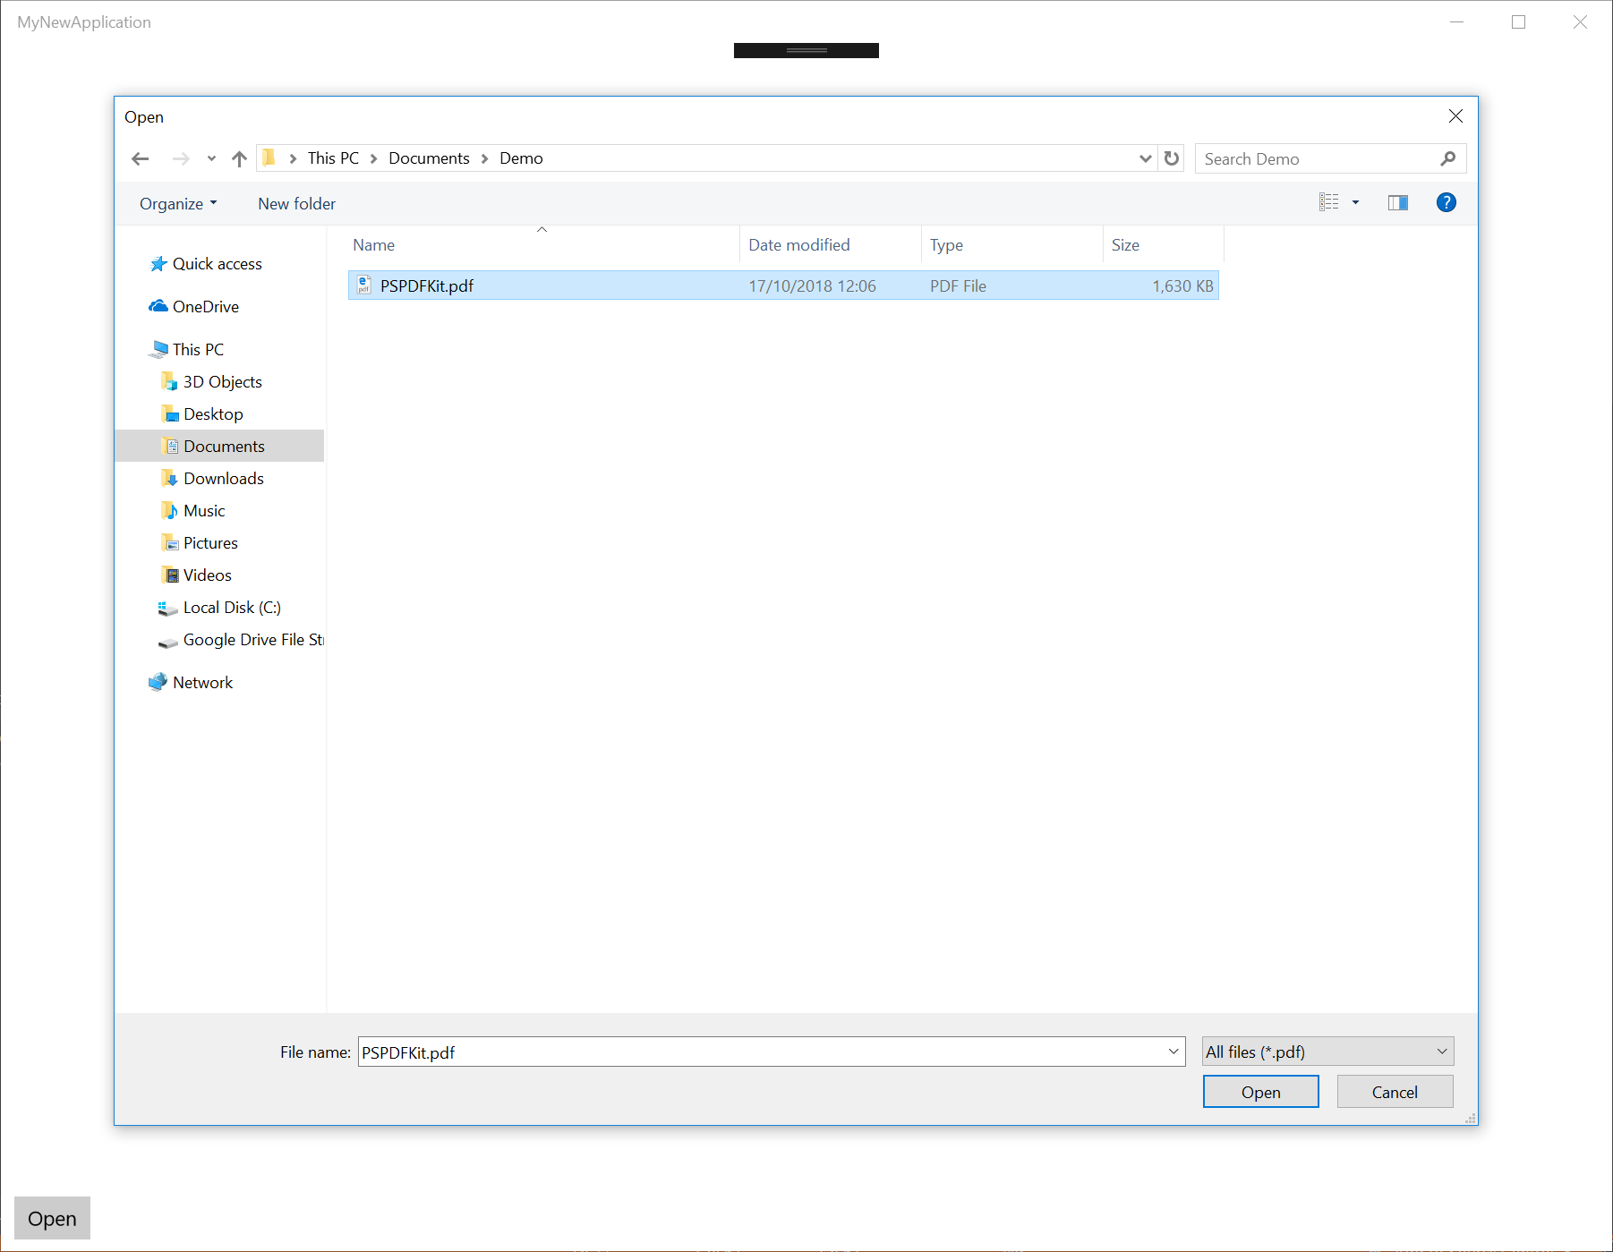This screenshot has width=1613, height=1252.
Task: Click the search magnifier in Search Demo
Action: 1447,158
